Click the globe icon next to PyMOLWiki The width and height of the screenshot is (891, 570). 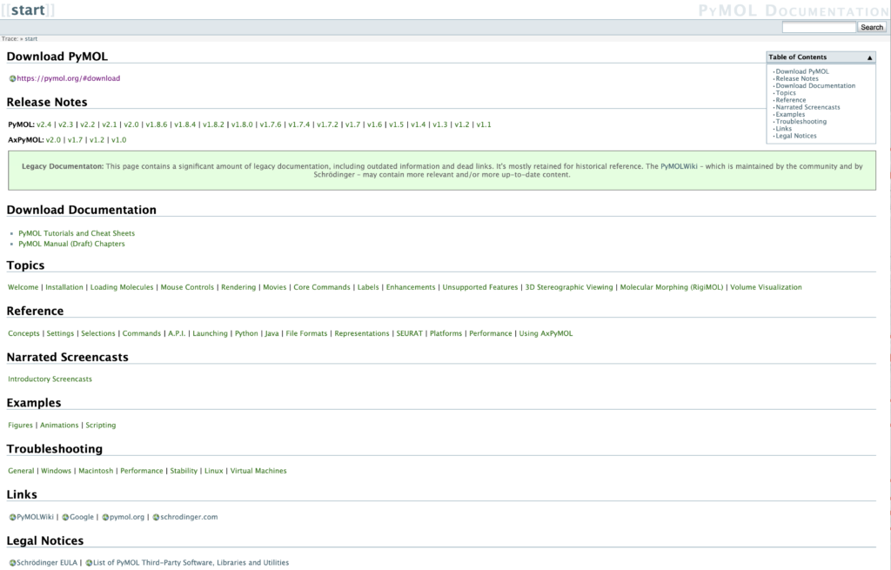tap(12, 517)
